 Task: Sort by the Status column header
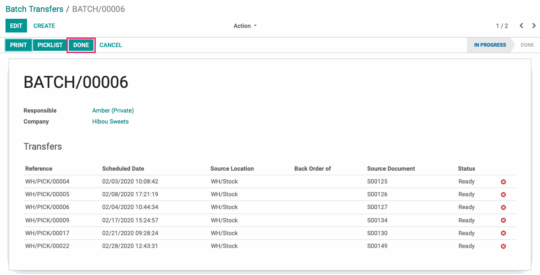click(466, 168)
